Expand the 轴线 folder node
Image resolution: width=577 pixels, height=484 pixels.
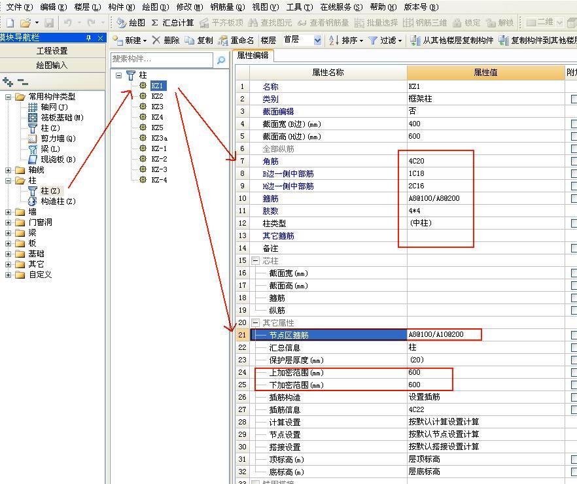tap(8, 170)
